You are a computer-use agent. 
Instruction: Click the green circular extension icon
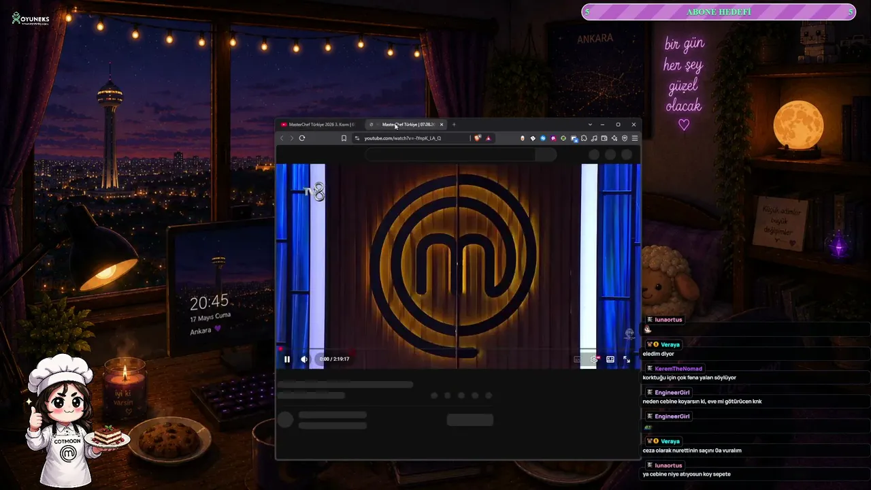click(563, 138)
